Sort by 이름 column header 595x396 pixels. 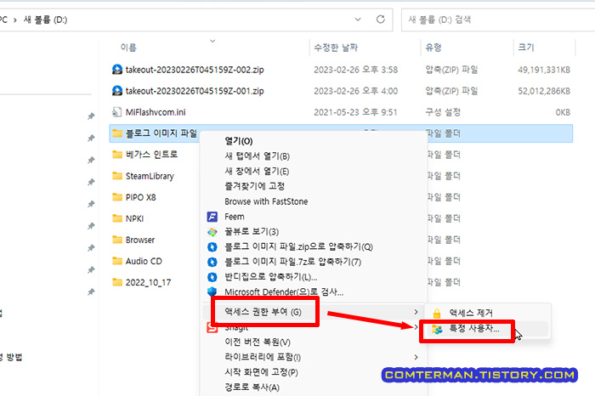[128, 48]
